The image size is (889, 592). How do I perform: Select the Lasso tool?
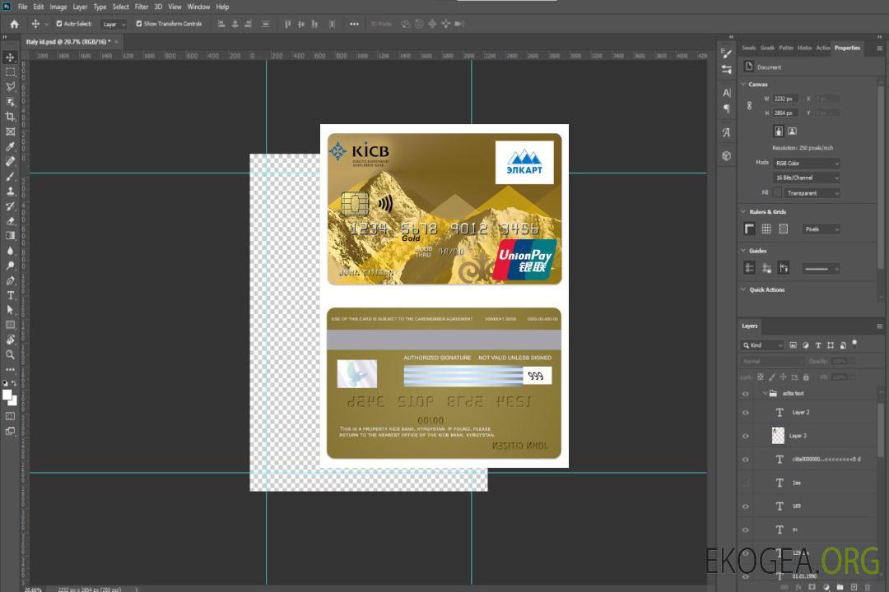coord(10,86)
